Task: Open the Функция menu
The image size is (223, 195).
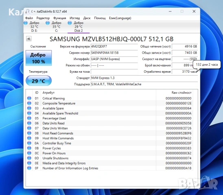Action: point(59,18)
